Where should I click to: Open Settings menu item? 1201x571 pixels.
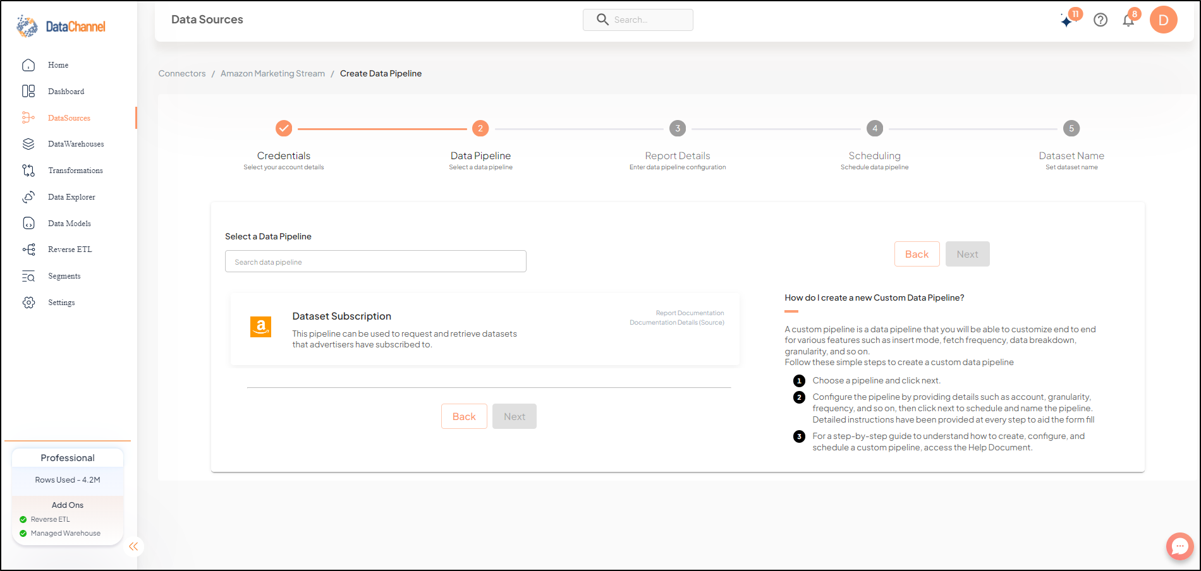61,303
